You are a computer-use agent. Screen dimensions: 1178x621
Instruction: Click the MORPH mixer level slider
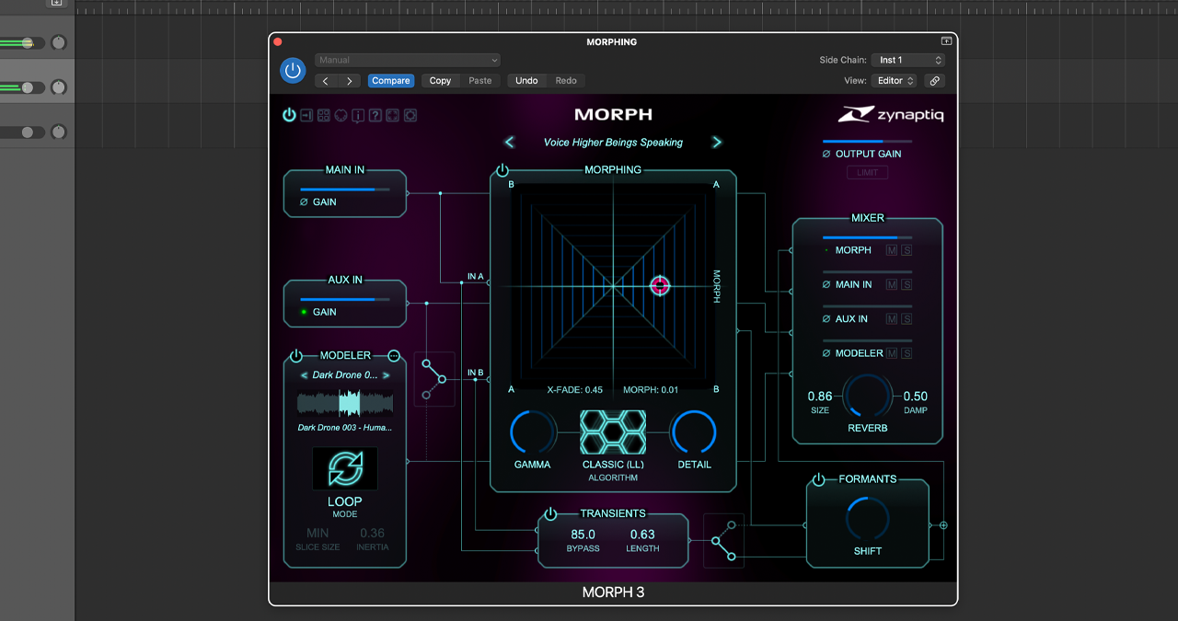coord(867,237)
